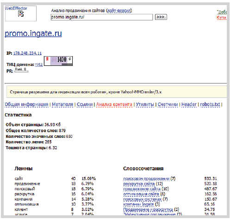Click the score value 487.67

[211, 189]
